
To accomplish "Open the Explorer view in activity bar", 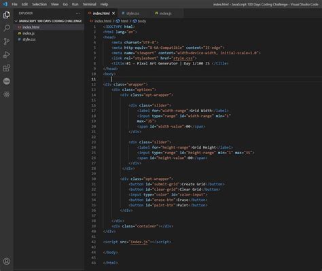I will [7, 15].
